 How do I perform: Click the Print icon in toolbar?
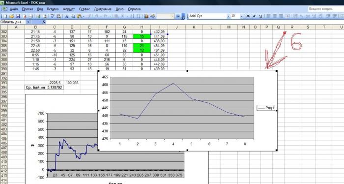click(39, 16)
